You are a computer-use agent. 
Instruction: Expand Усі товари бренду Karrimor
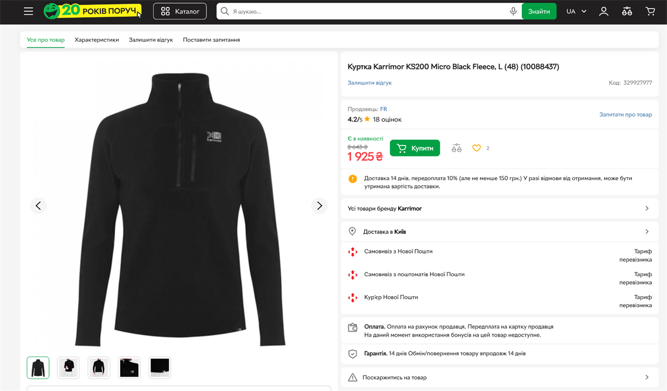pyautogui.click(x=499, y=209)
